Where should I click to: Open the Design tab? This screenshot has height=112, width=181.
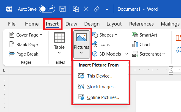92,24
